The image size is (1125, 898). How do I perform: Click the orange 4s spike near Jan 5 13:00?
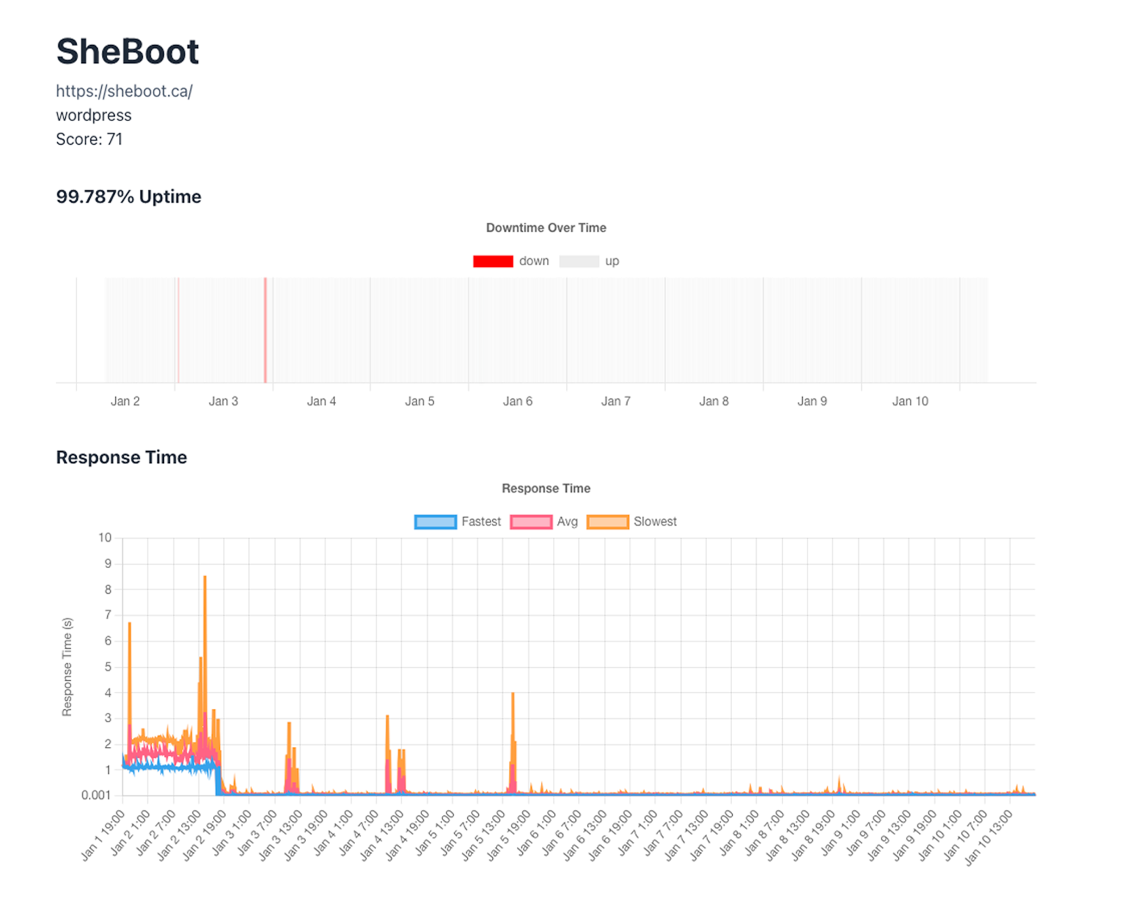[x=513, y=694]
